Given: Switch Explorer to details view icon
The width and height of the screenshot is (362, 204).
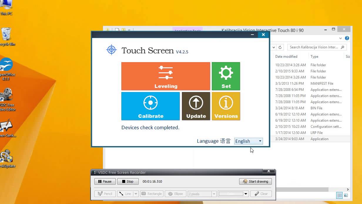Looking at the screenshot, I should tap(340, 195).
